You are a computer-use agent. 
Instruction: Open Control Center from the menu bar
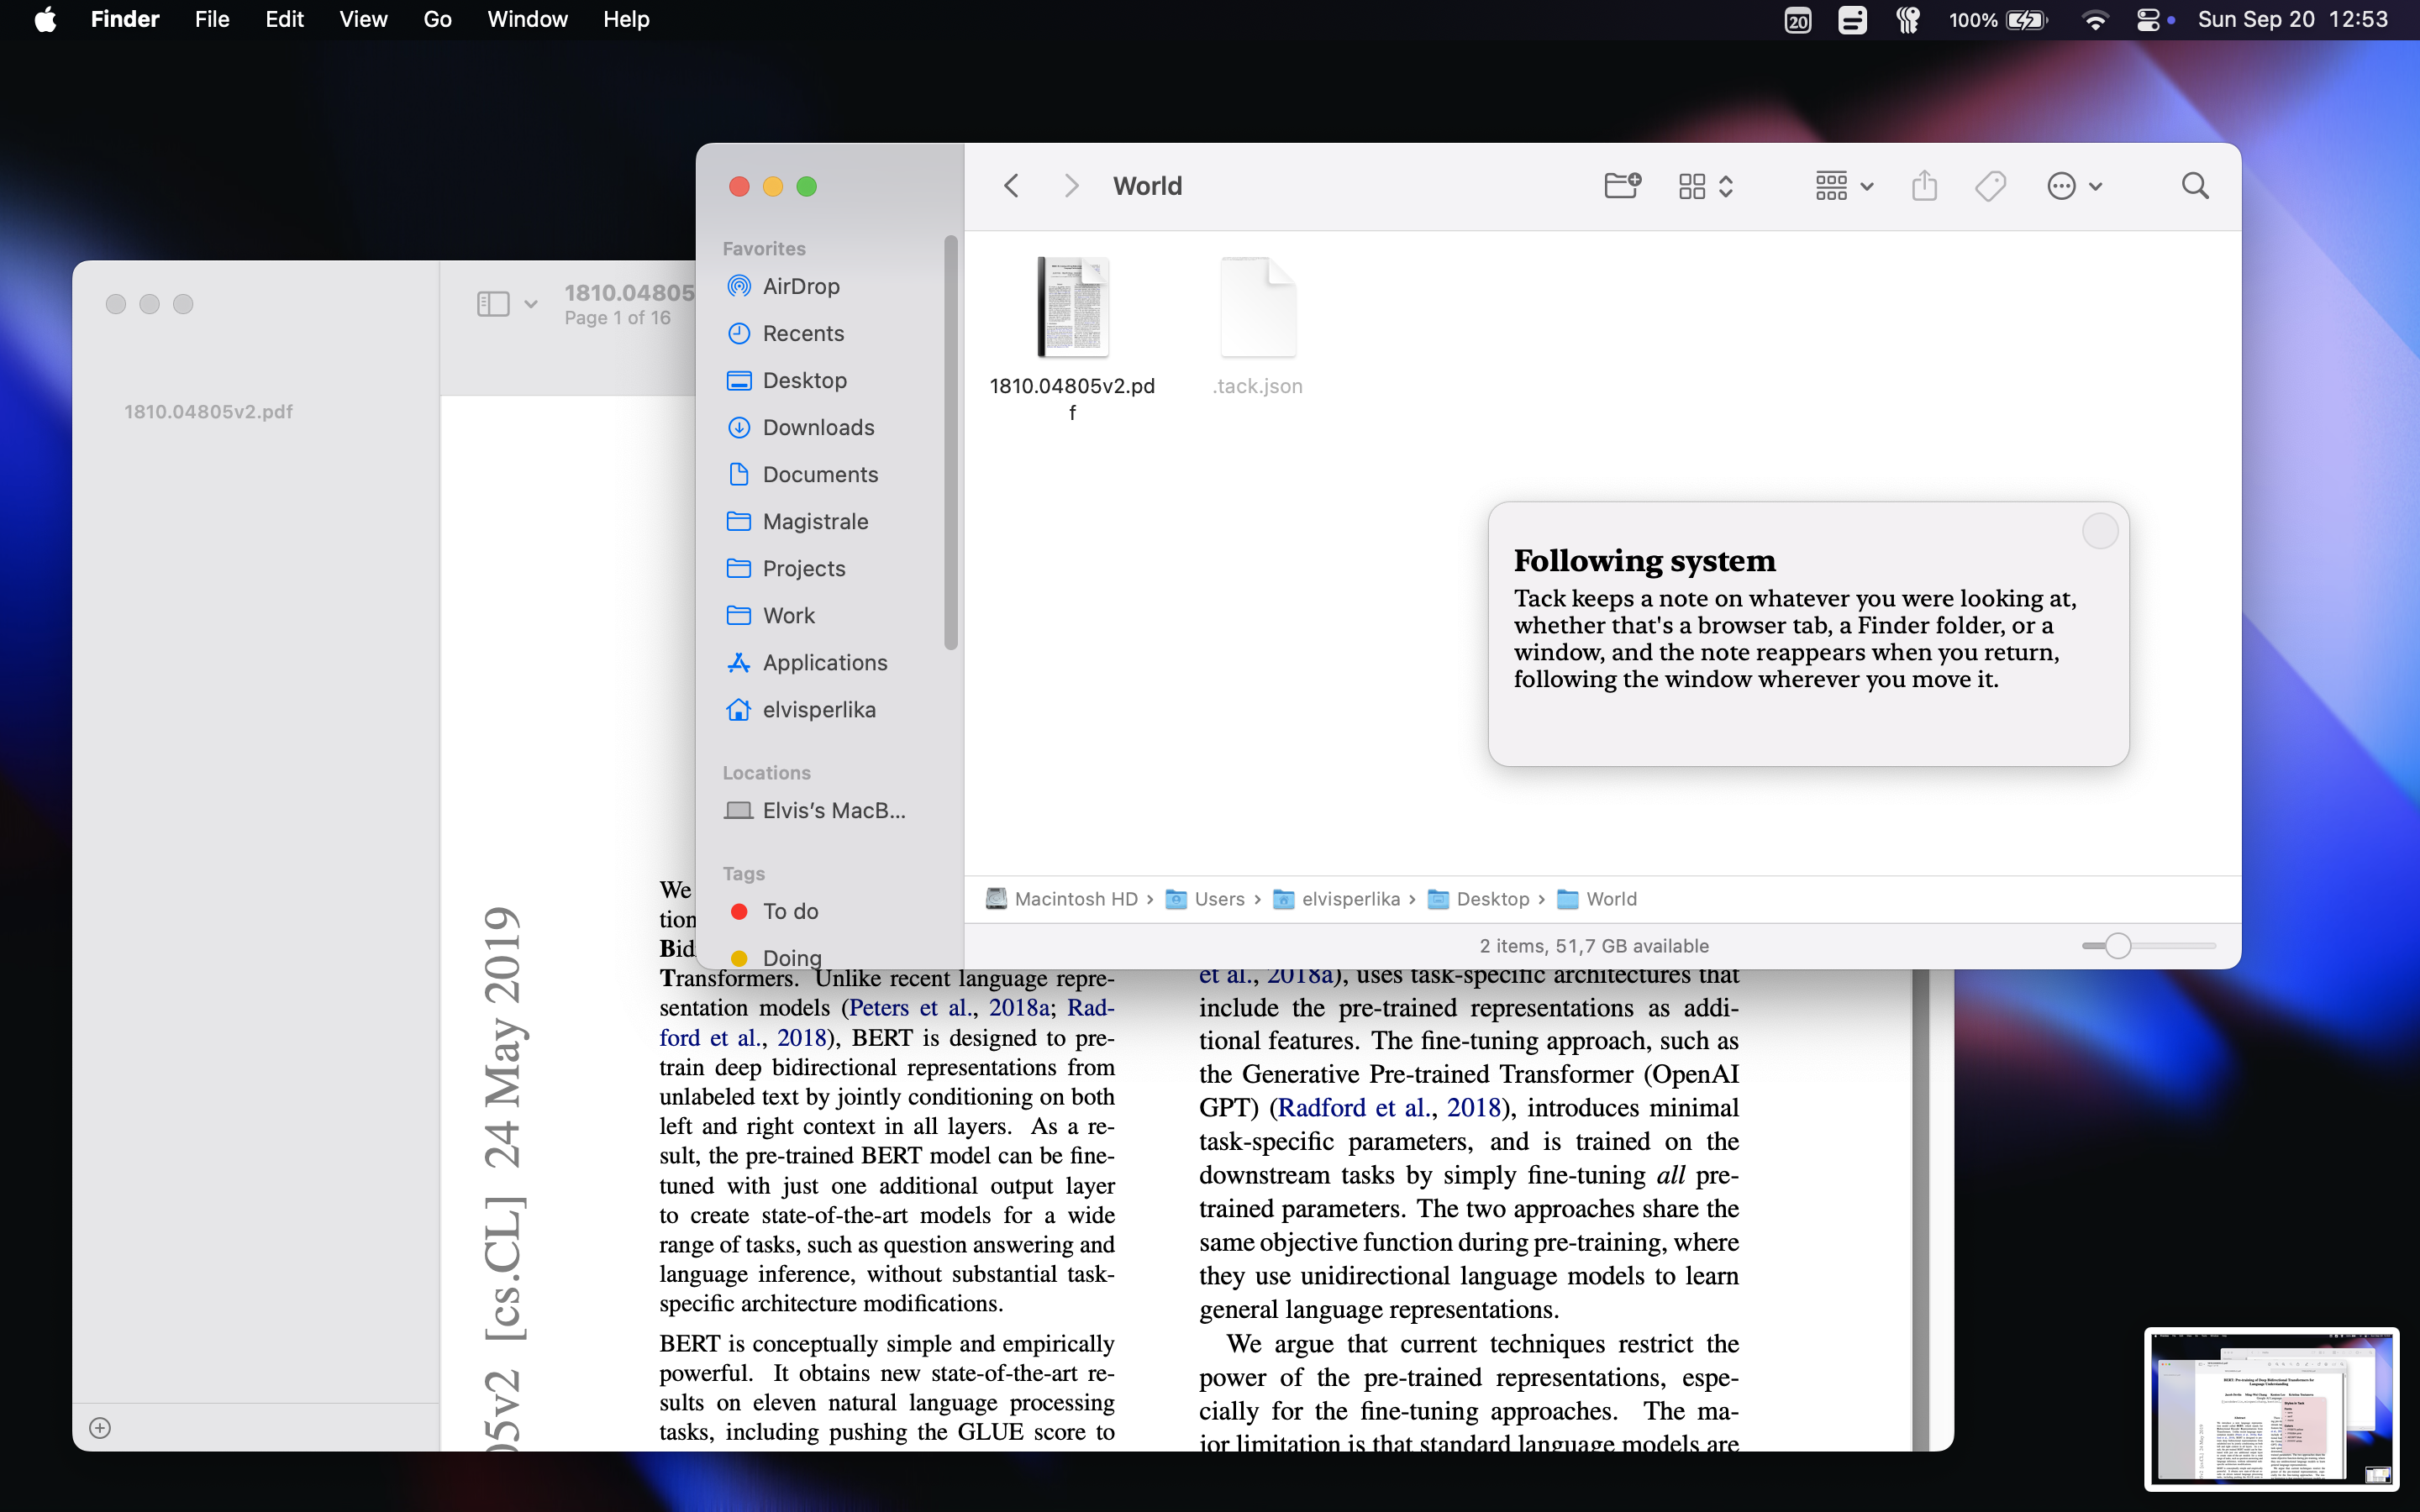tap(2148, 20)
